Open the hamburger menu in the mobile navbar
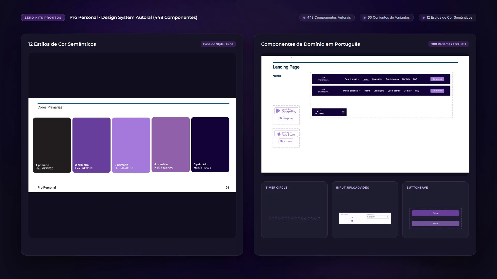 point(343,112)
